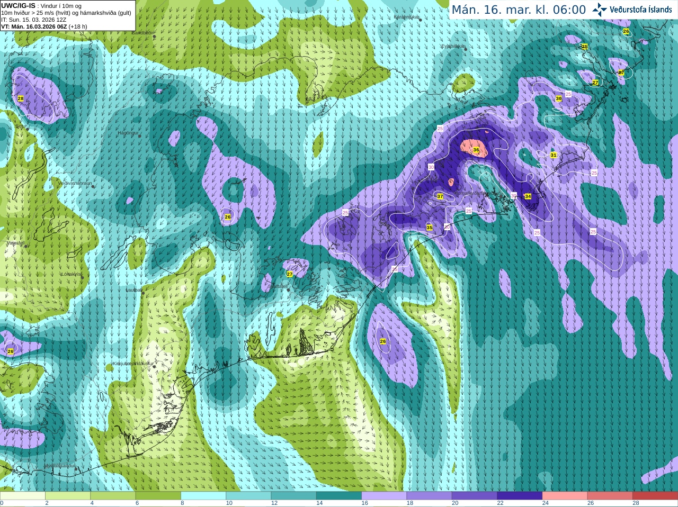Click the UWC/IG-IS model label
Image resolution: width=678 pixels, height=507 pixels.
click(18, 5)
